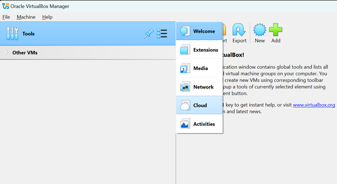Choose Media from the Tools popup
Image resolution: width=337 pixels, height=184 pixels.
(x=199, y=68)
